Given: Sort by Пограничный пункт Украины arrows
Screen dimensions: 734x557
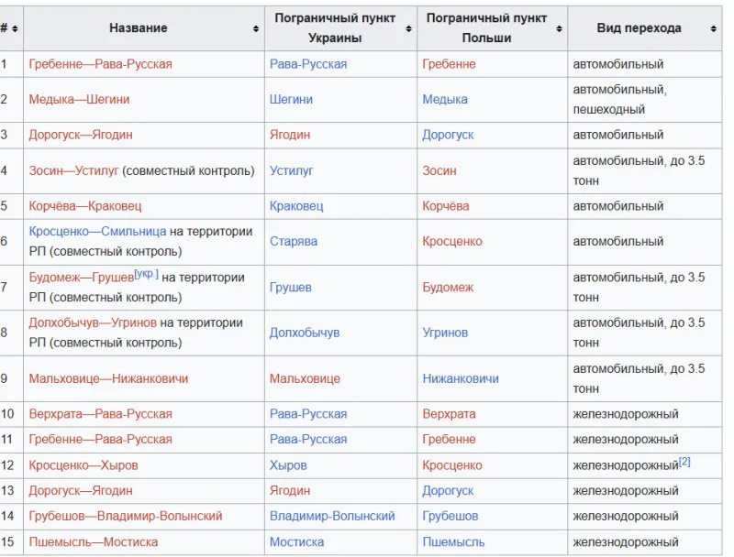Looking at the screenshot, I should click(408, 29).
